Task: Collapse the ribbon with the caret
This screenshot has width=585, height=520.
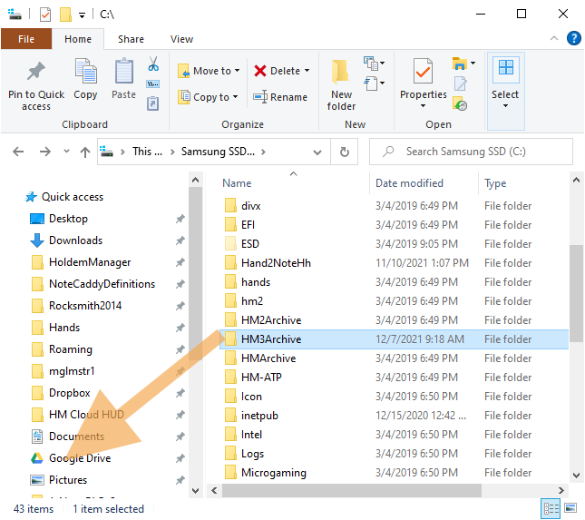Action: [554, 38]
